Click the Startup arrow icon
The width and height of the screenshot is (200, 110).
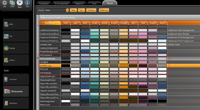pyautogui.click(x=6, y=48)
